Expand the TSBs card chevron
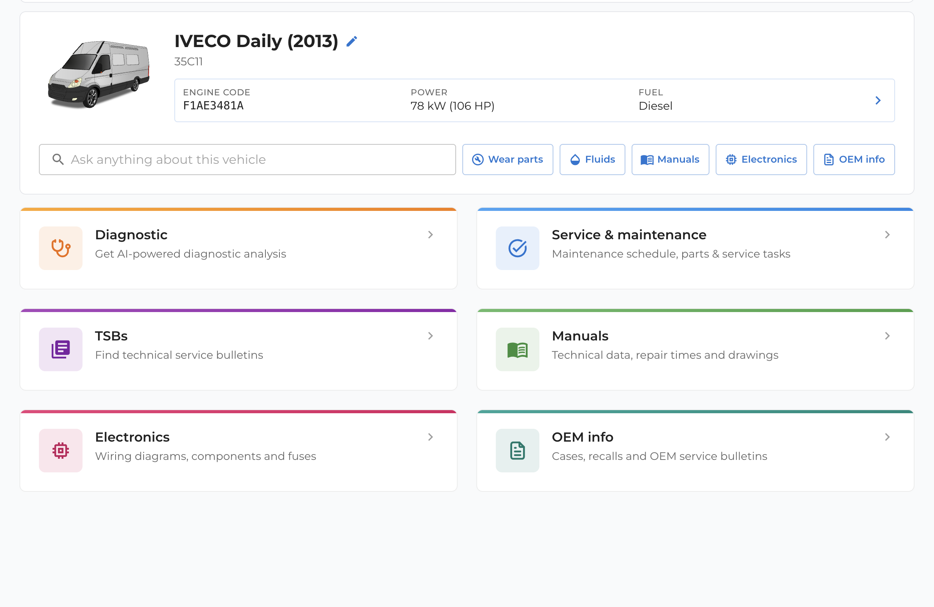This screenshot has width=934, height=607. point(430,336)
